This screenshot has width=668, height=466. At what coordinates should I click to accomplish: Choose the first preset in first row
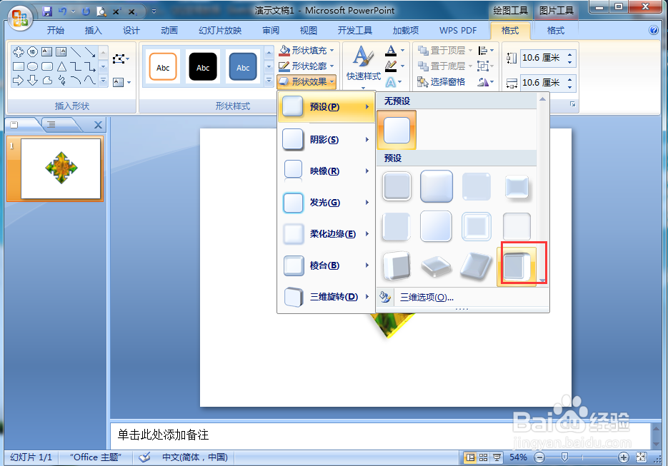tap(397, 186)
